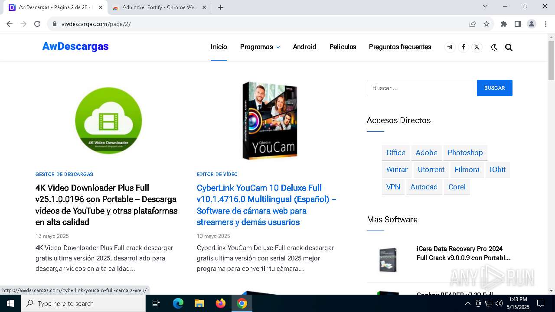Open Preguntas frecuentes menu item
The height and width of the screenshot is (312, 555).
[x=400, y=47]
